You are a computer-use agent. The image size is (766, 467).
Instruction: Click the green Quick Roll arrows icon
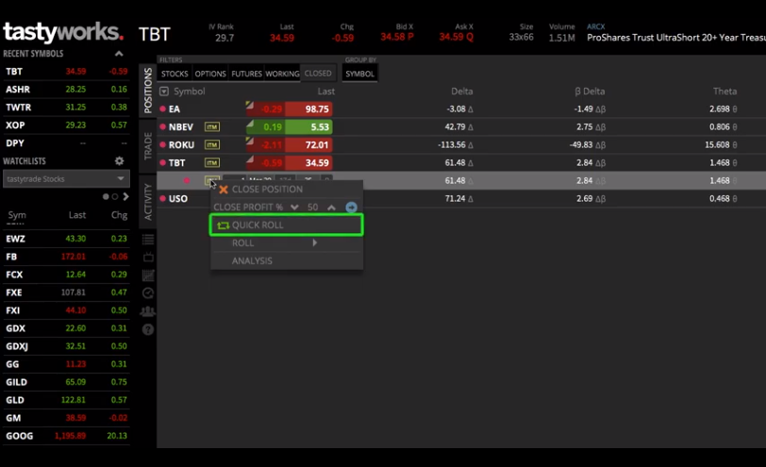224,225
